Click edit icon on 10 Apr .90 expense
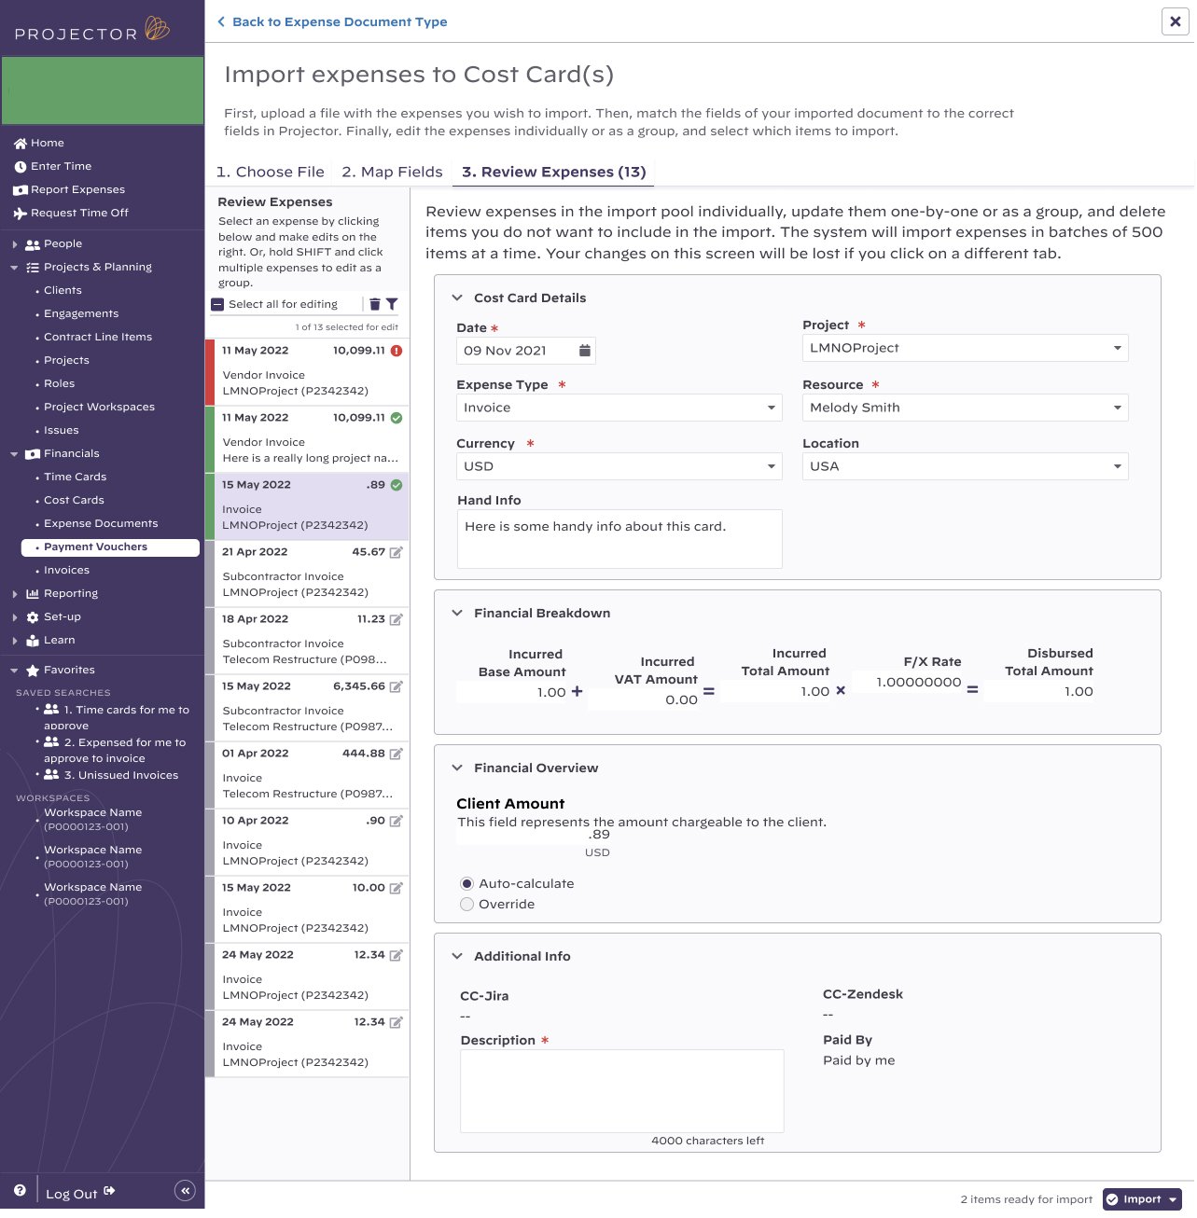Screen dimensions: 1197x1218 (396, 822)
